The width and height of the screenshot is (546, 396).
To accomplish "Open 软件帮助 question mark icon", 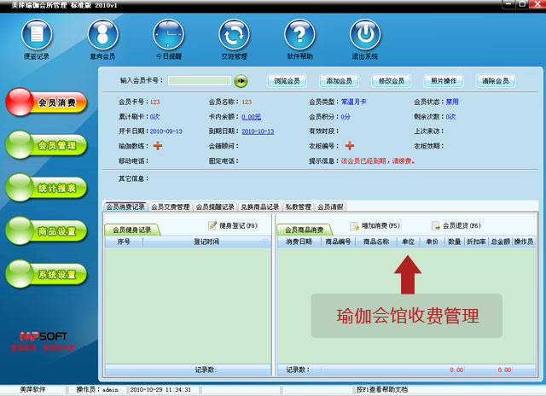I will click(299, 37).
